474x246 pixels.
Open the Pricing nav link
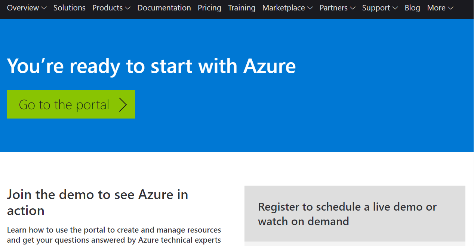pyautogui.click(x=209, y=8)
